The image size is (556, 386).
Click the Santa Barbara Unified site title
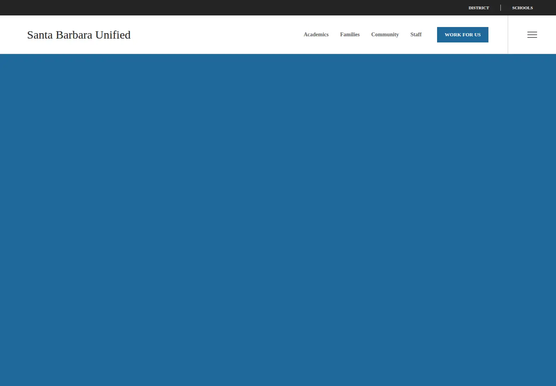pos(79,35)
